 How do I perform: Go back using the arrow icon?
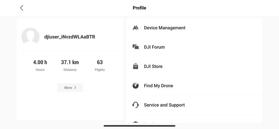(21, 8)
